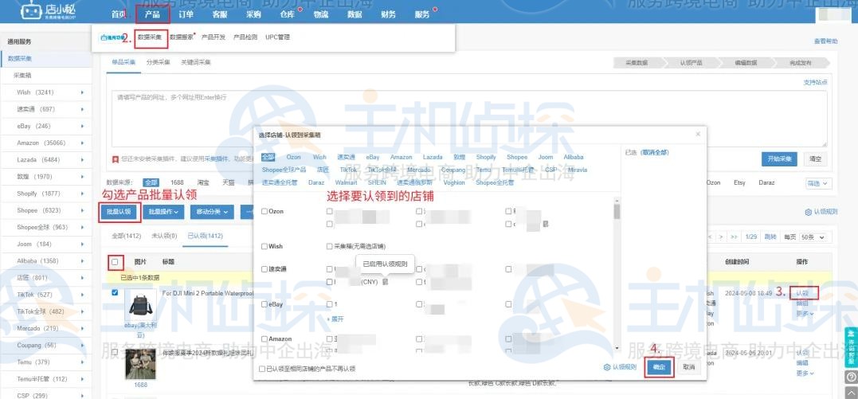Click the rule icon next to (CNY) store
Image resolution: width=858 pixels, height=399 pixels.
pos(385,282)
